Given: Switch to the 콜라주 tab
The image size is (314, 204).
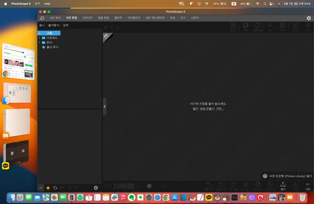Looking at the screenshot, I should (x=118, y=18).
